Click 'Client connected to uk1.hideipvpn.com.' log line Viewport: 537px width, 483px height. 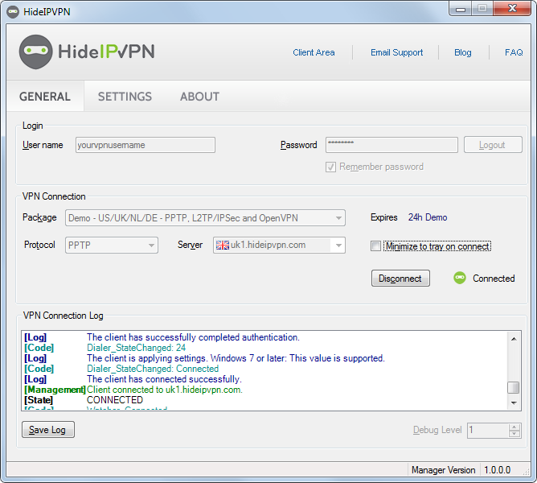click(165, 390)
